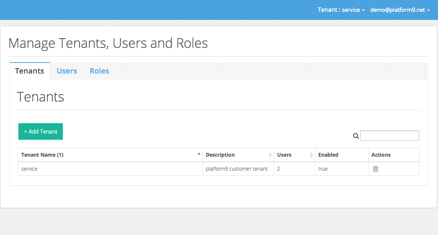Click the enabled value true
Viewport: 438px width, 235px height.
(323, 169)
